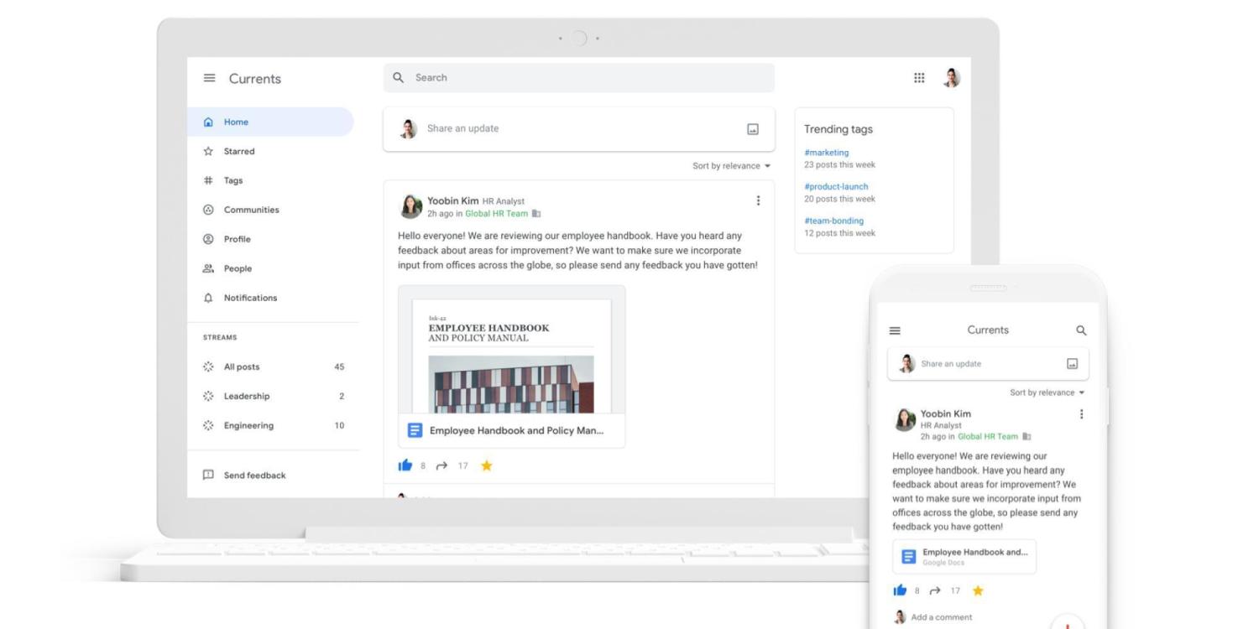Expand the Sort by relevance dropdown on phone
Viewport: 1259px width, 629px height.
[1047, 392]
